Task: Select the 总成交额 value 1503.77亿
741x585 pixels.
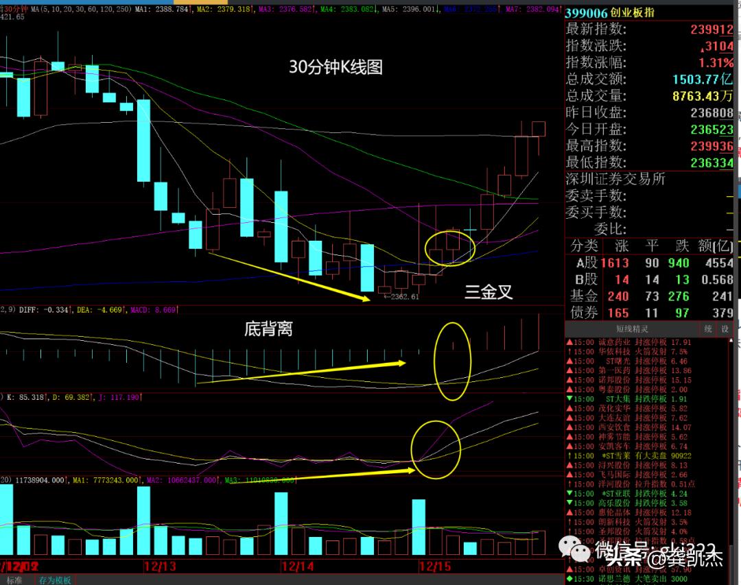Action: pyautogui.click(x=703, y=80)
